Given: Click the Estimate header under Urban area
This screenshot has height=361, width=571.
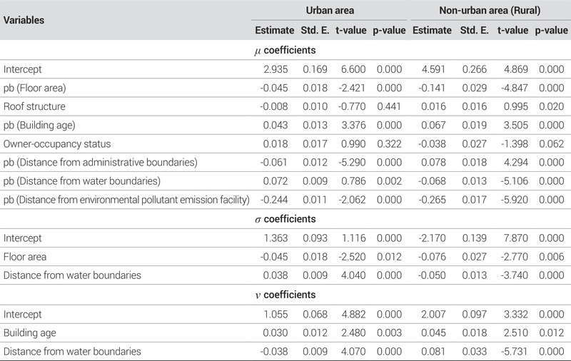Looking at the screenshot, I should click(x=274, y=31).
